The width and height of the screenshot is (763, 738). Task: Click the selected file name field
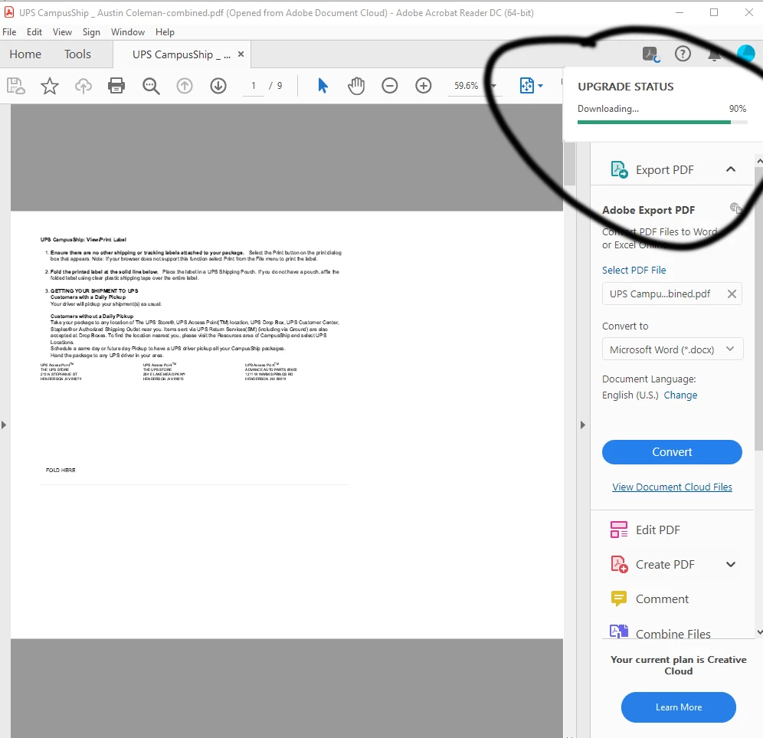pyautogui.click(x=672, y=294)
